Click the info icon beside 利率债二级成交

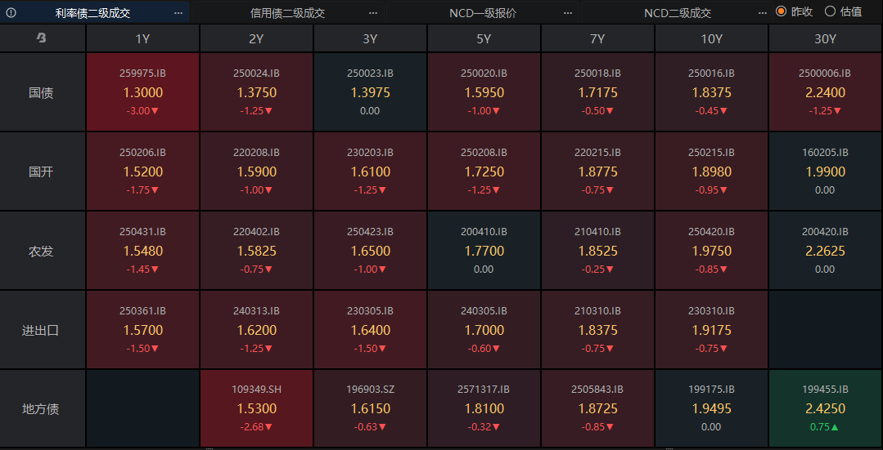(x=11, y=12)
